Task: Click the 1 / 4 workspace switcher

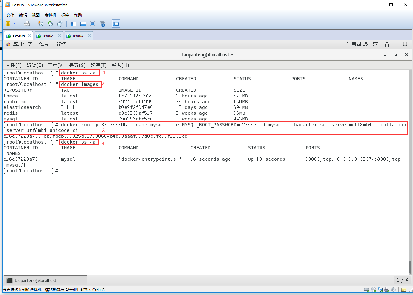Action: [x=402, y=280]
